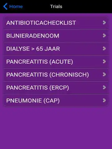Choose the PANCREATITIS (ACUTE) label

[40, 62]
